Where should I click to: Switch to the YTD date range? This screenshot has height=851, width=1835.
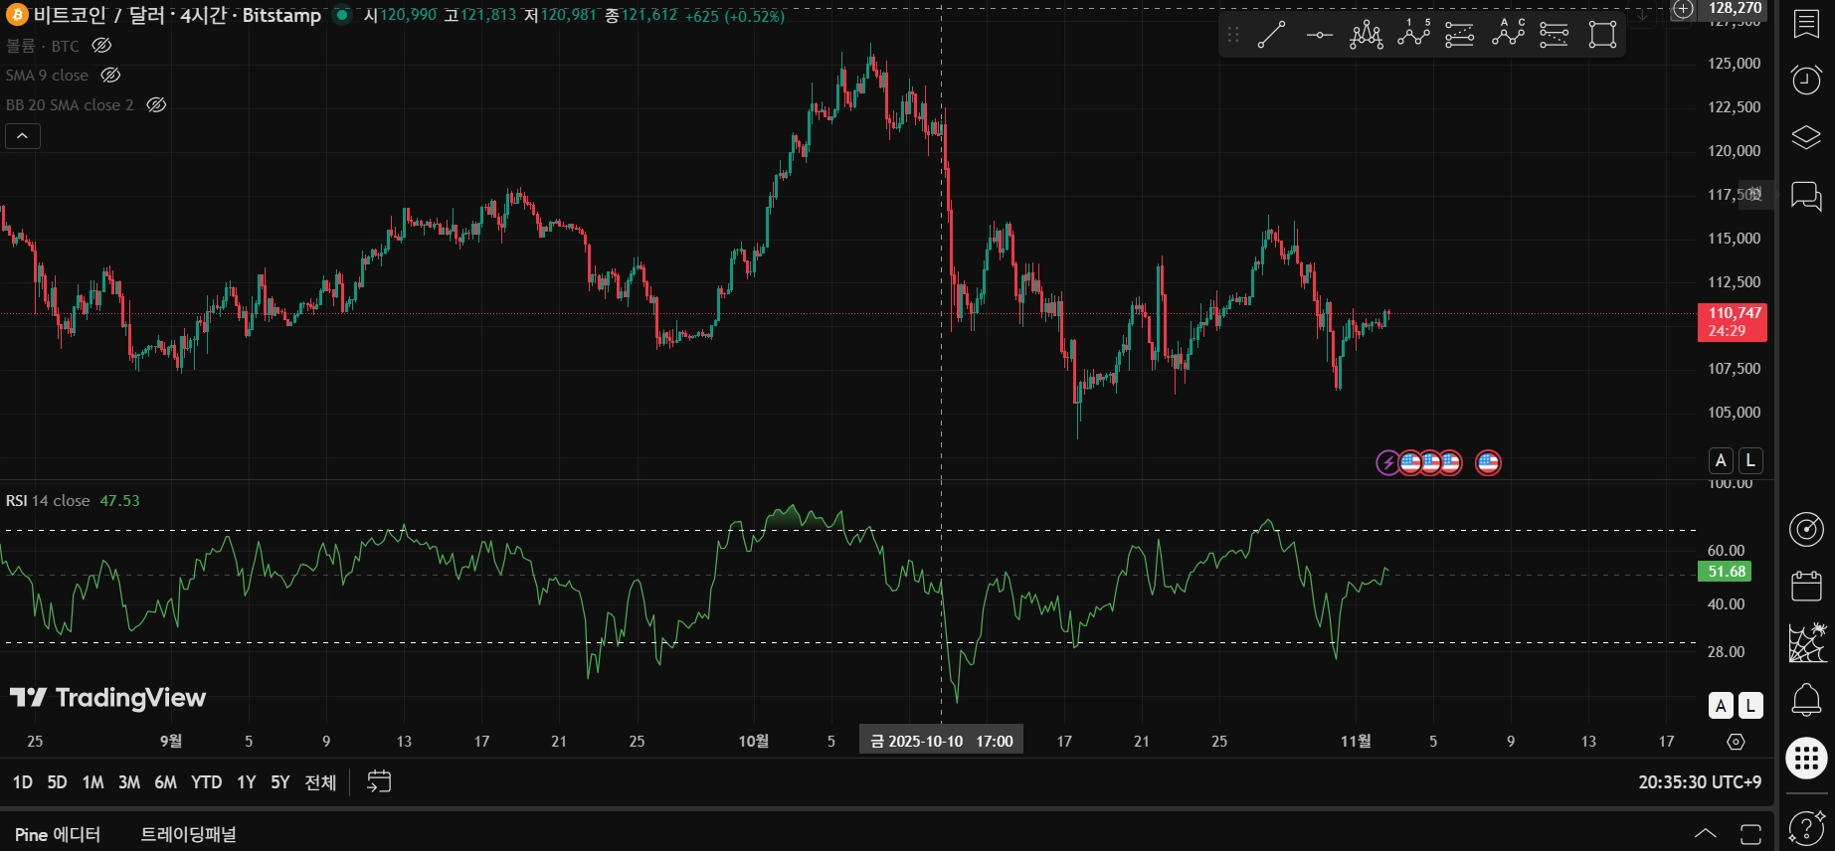[207, 782]
